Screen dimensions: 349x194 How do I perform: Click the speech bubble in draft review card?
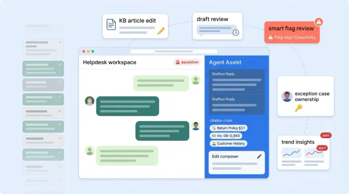point(216,30)
